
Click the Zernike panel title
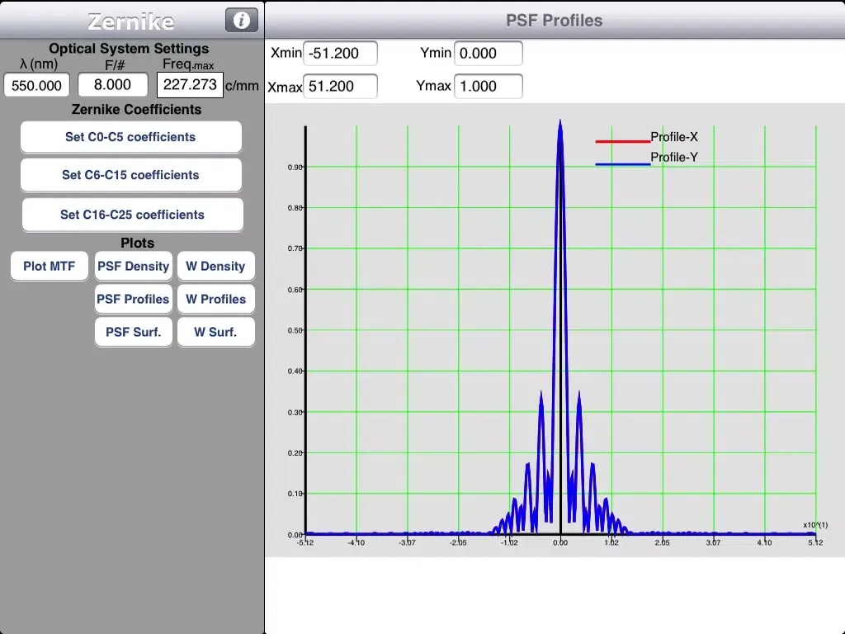click(131, 21)
